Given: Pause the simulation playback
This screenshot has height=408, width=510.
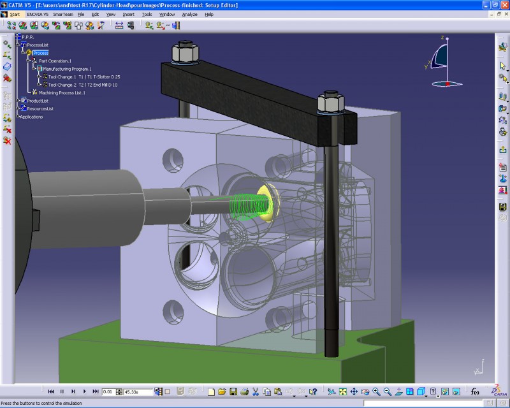Looking at the screenshot, I should point(62,391).
